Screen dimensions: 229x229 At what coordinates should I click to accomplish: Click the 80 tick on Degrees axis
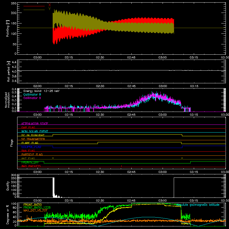click(15, 208)
